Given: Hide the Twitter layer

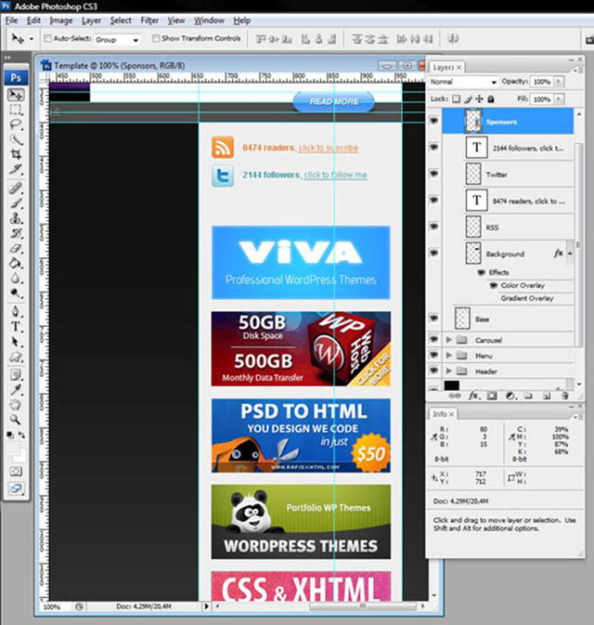Looking at the screenshot, I should (433, 174).
